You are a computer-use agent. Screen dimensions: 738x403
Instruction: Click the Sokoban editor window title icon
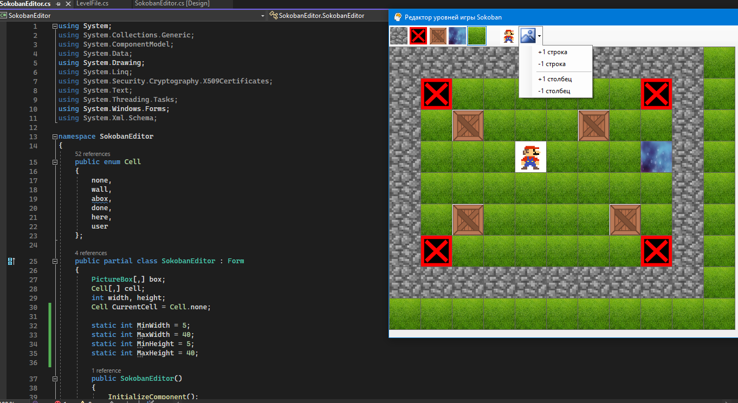coord(398,17)
